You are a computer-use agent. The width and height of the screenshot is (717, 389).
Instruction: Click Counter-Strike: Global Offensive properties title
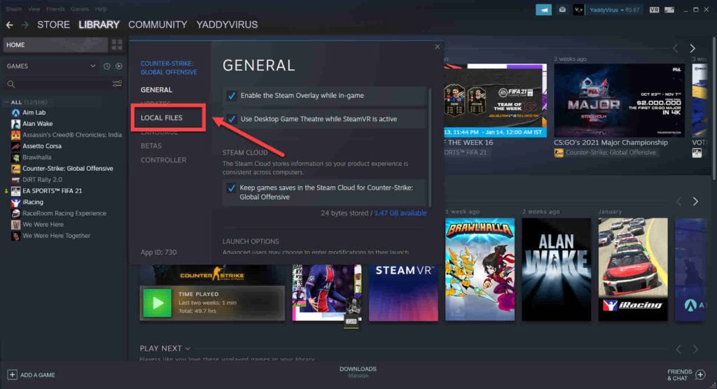169,68
